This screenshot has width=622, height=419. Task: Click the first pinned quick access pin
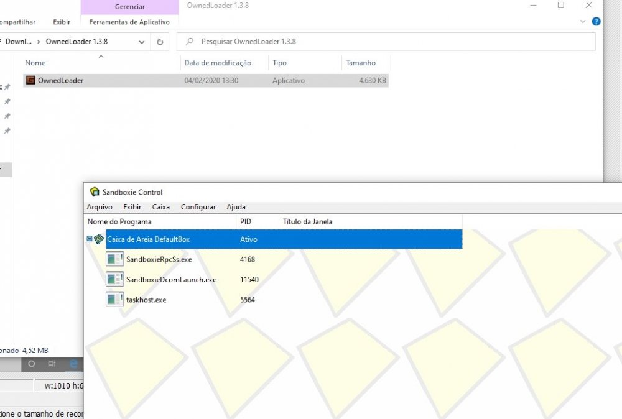point(7,87)
